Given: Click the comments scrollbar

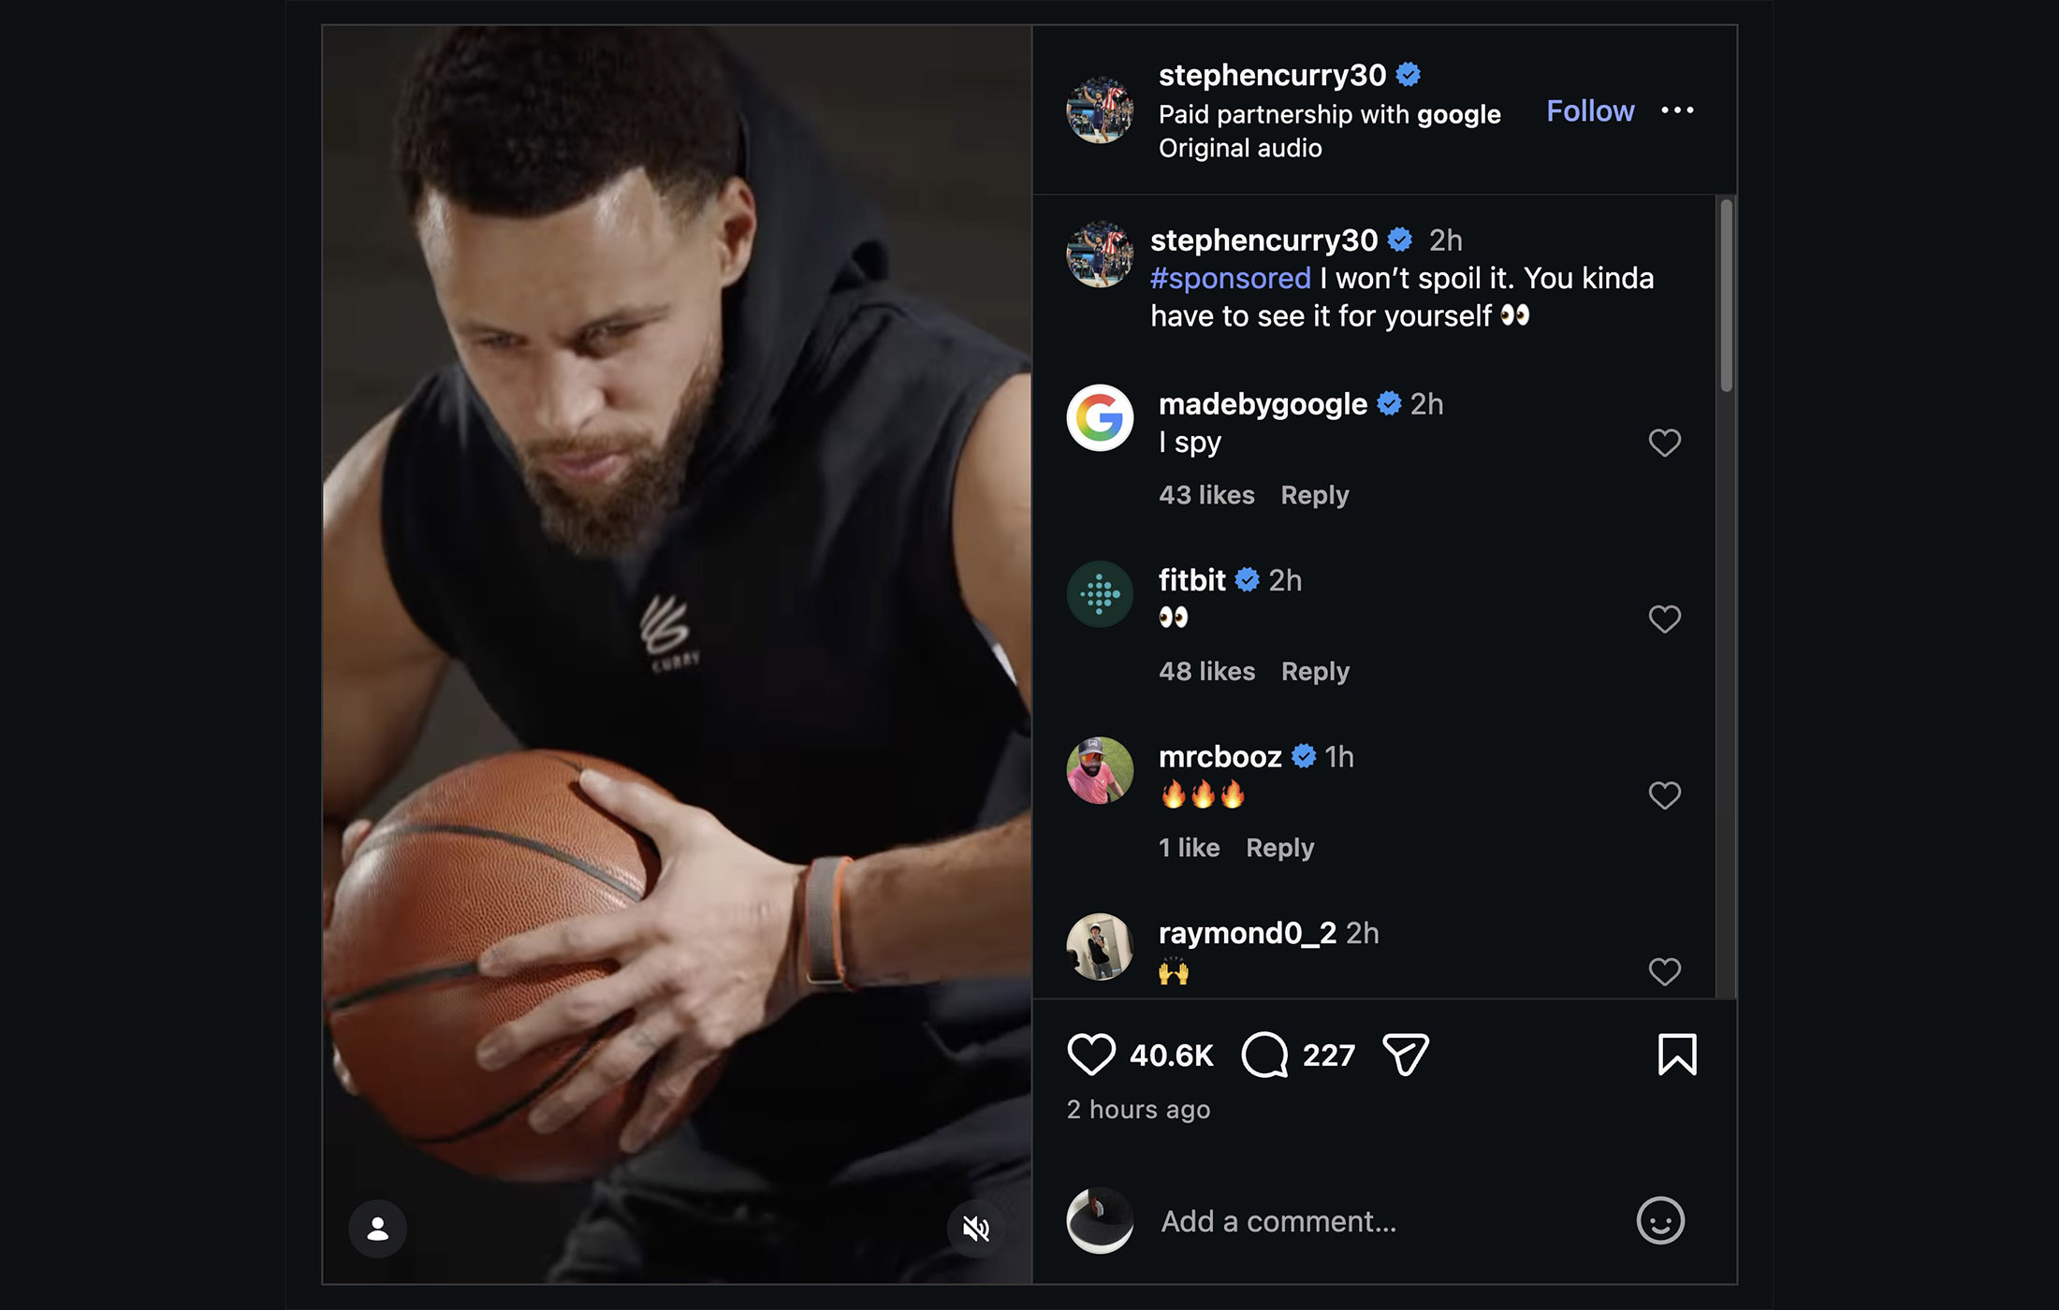Looking at the screenshot, I should click(1726, 295).
